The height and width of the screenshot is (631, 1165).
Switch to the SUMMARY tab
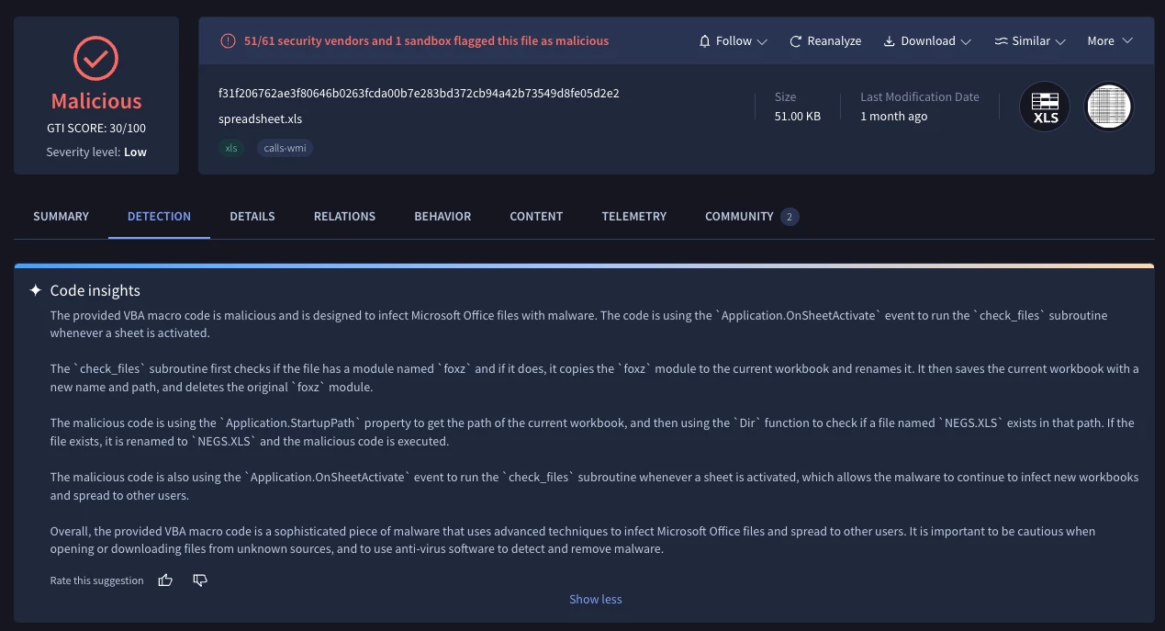point(62,217)
